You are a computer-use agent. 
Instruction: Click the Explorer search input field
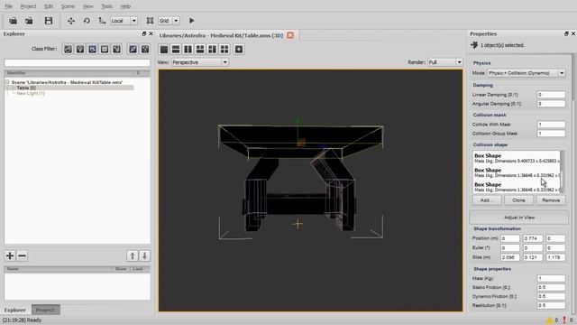[x=78, y=63]
